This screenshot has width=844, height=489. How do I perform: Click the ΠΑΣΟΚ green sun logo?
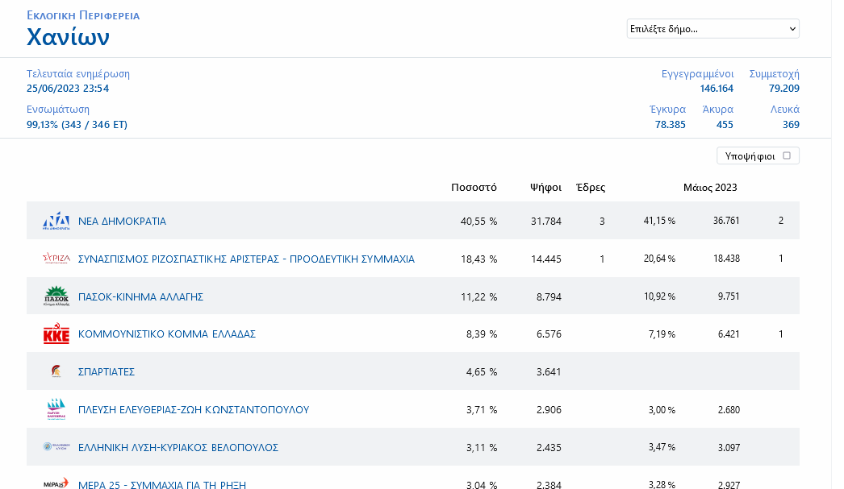coord(56,296)
